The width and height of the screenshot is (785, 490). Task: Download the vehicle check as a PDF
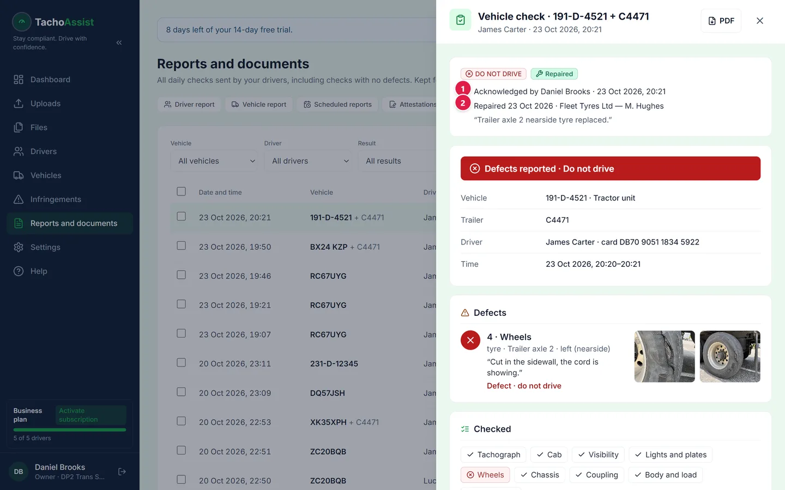[x=721, y=21]
